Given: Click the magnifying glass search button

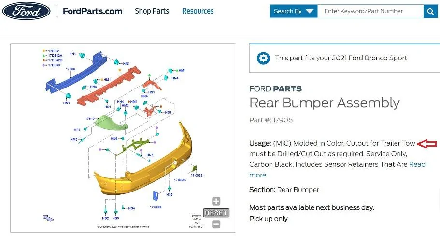Looking at the screenshot, I should 430,11.
